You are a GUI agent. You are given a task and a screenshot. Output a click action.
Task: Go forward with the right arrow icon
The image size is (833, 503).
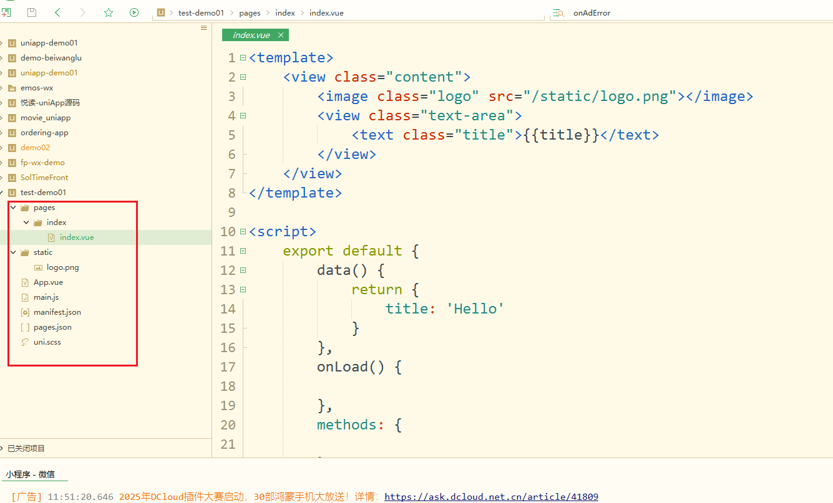pyautogui.click(x=83, y=12)
